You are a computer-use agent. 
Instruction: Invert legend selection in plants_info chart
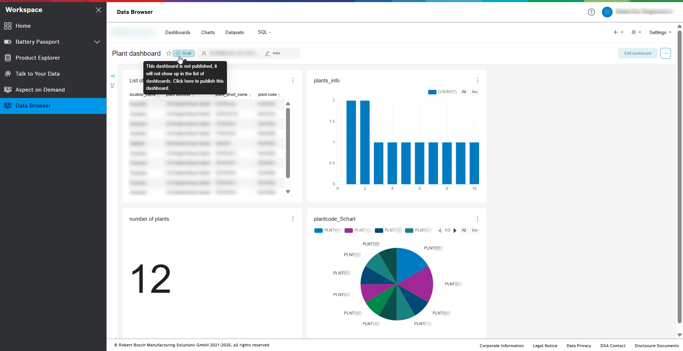point(475,92)
